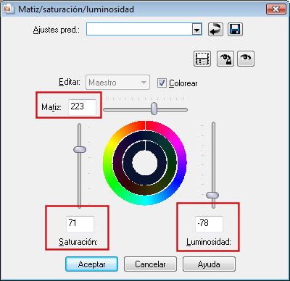This screenshot has height=281, width=290.
Task: Click the Luminosidad vertical slider handle
Action: tap(212, 195)
